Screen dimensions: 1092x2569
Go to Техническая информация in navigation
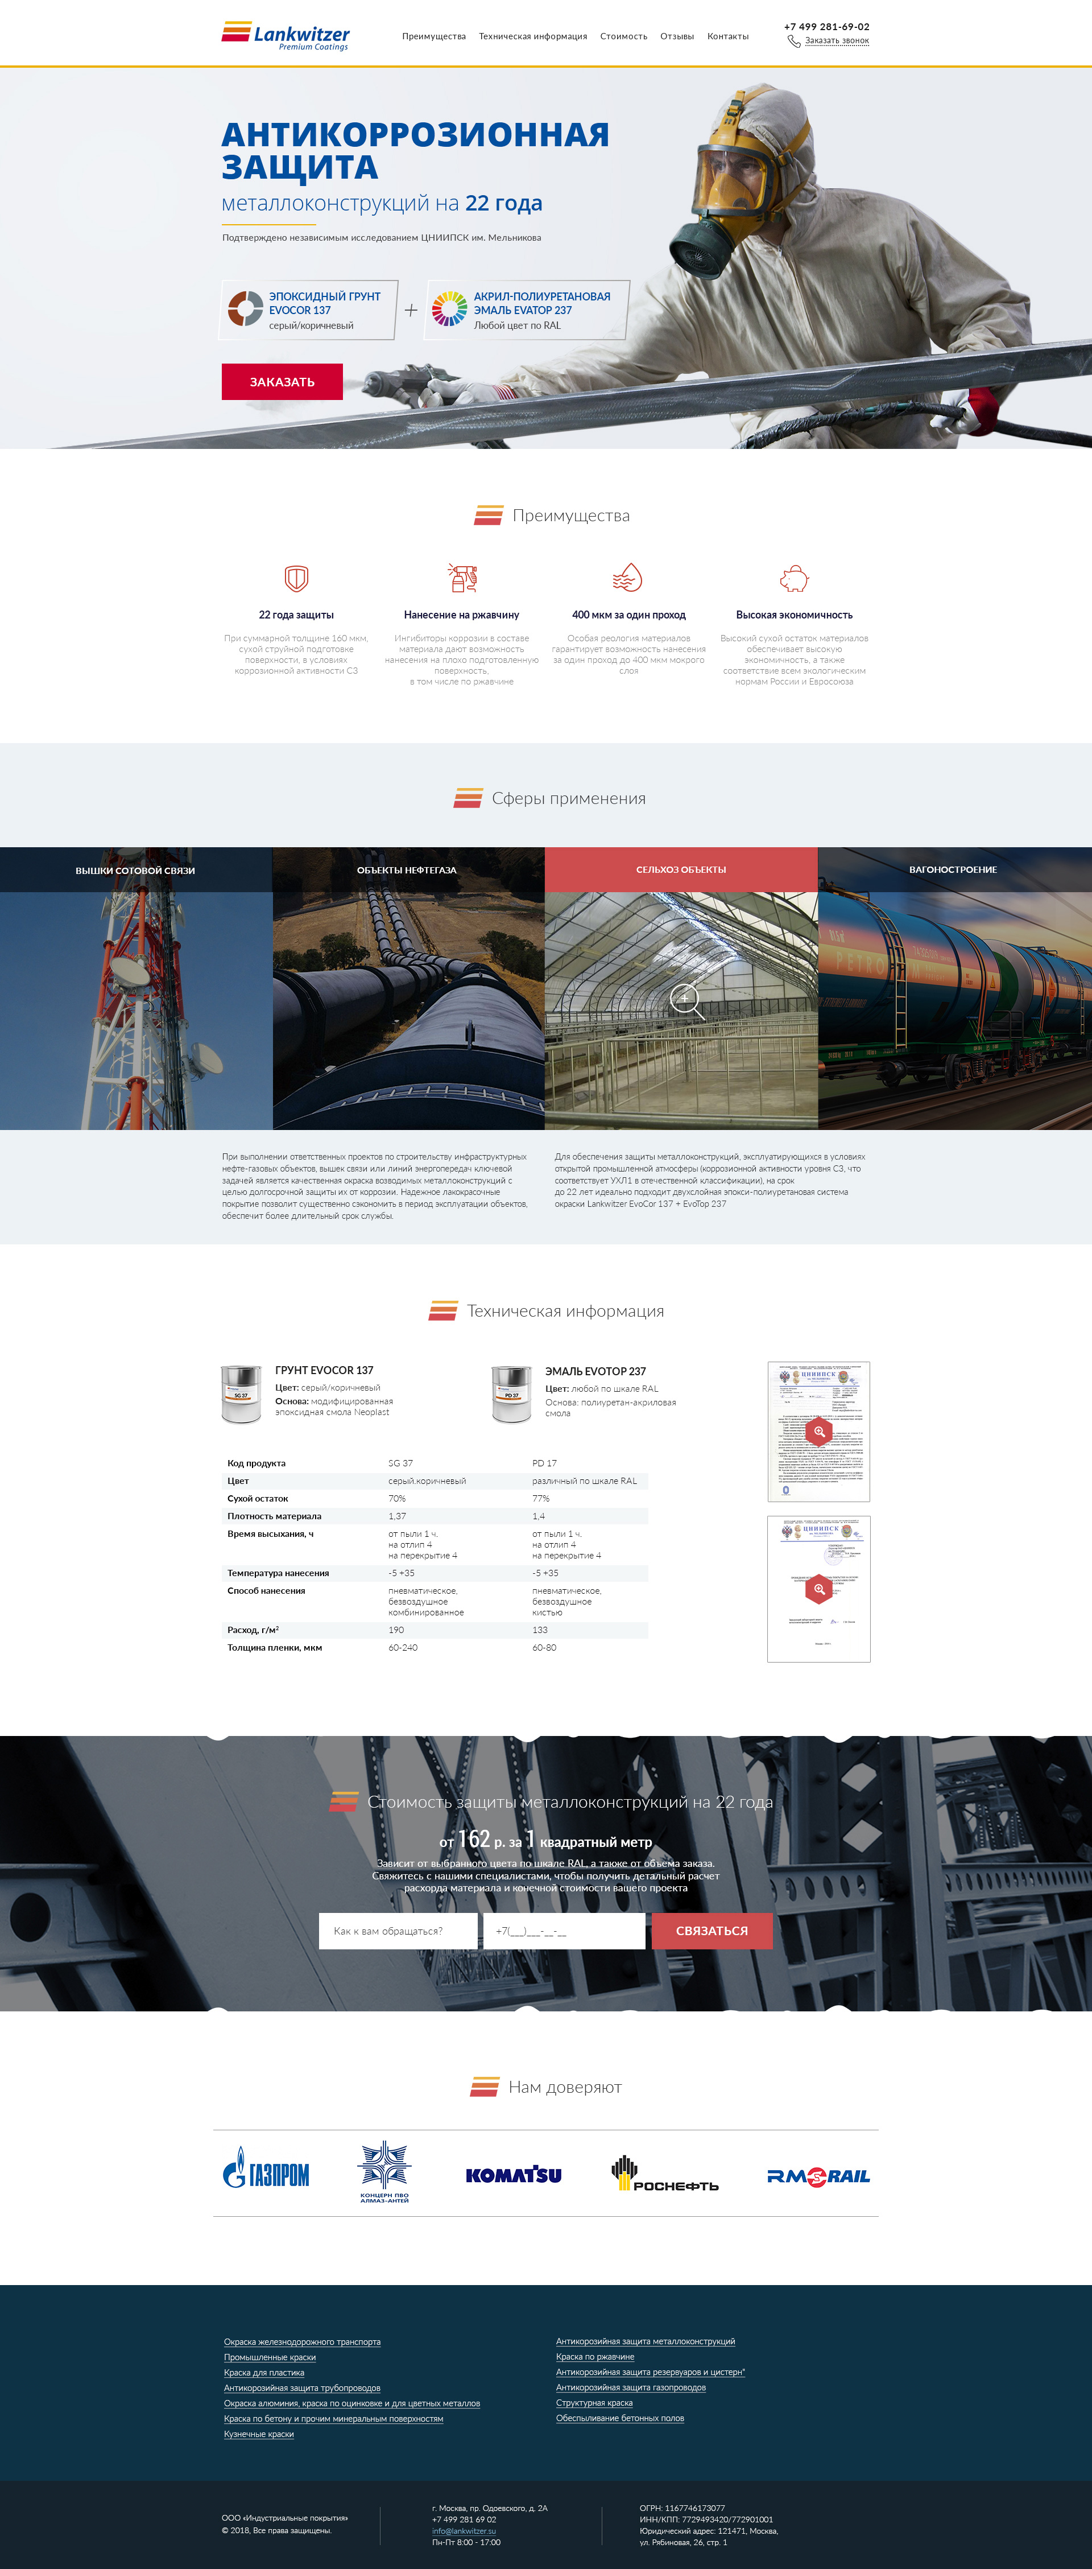tap(532, 37)
